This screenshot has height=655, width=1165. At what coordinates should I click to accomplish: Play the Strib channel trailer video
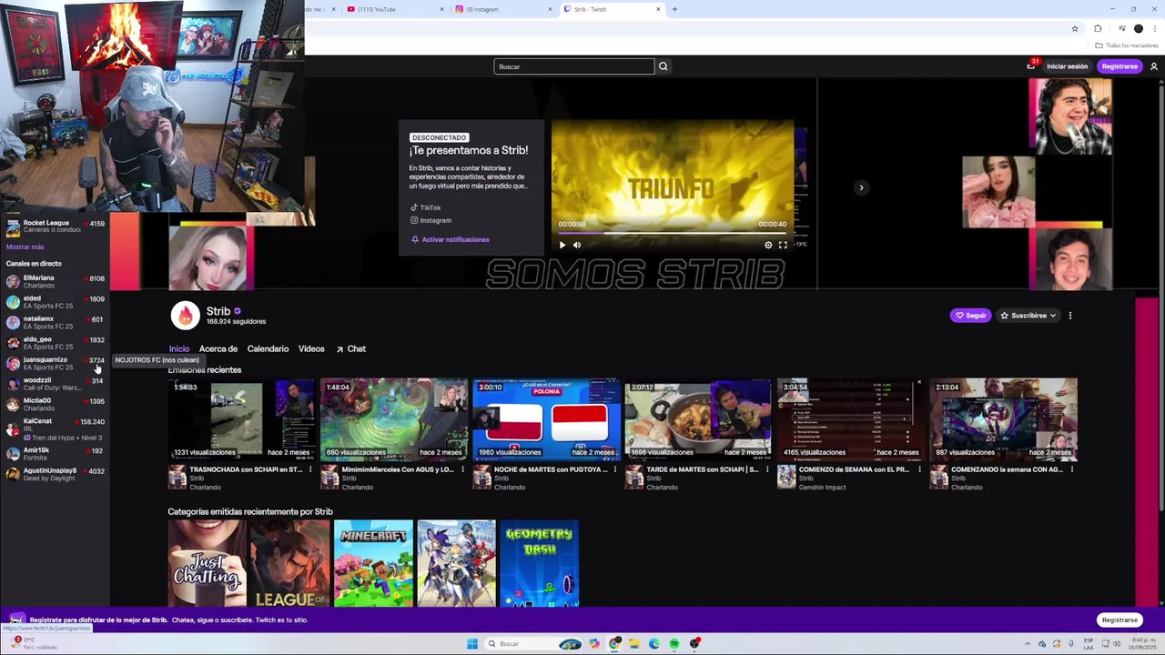click(x=562, y=245)
